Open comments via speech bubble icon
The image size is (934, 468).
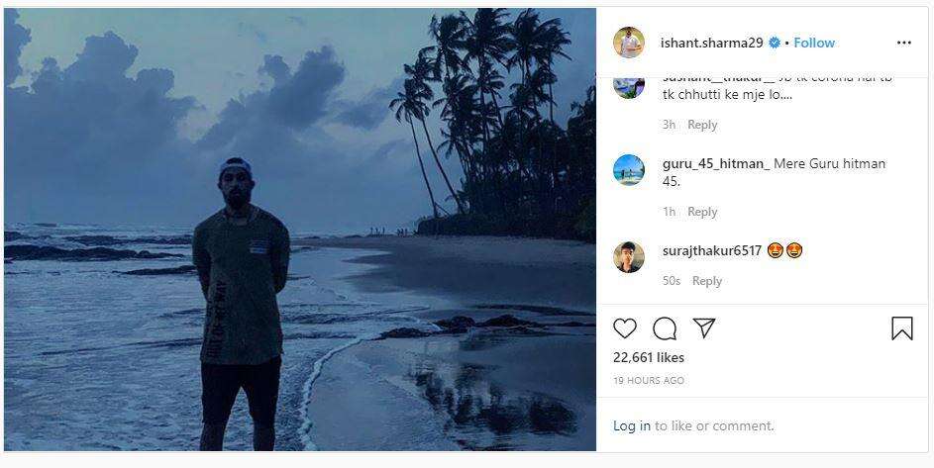pyautogui.click(x=666, y=328)
